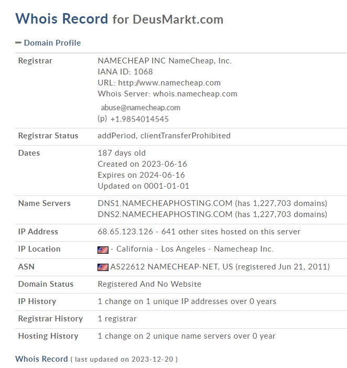Click the IANA ID: 1068 line
This screenshot has width=347, height=368.
[x=125, y=72]
